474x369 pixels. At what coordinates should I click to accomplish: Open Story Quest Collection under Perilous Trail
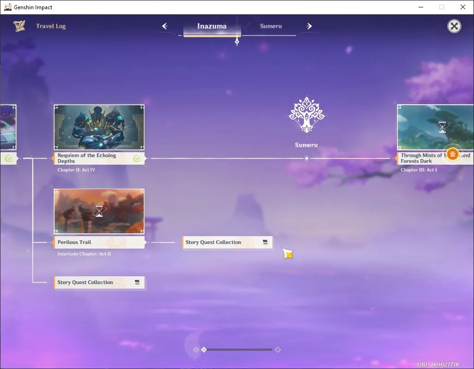point(99,283)
